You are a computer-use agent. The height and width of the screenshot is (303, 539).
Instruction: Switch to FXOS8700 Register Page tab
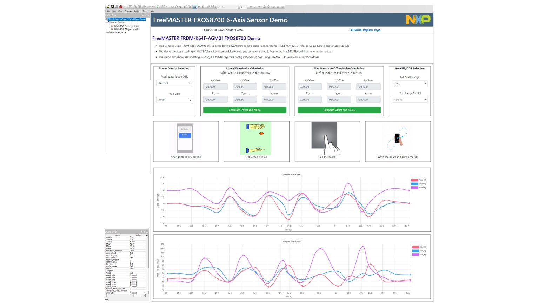tap(365, 30)
